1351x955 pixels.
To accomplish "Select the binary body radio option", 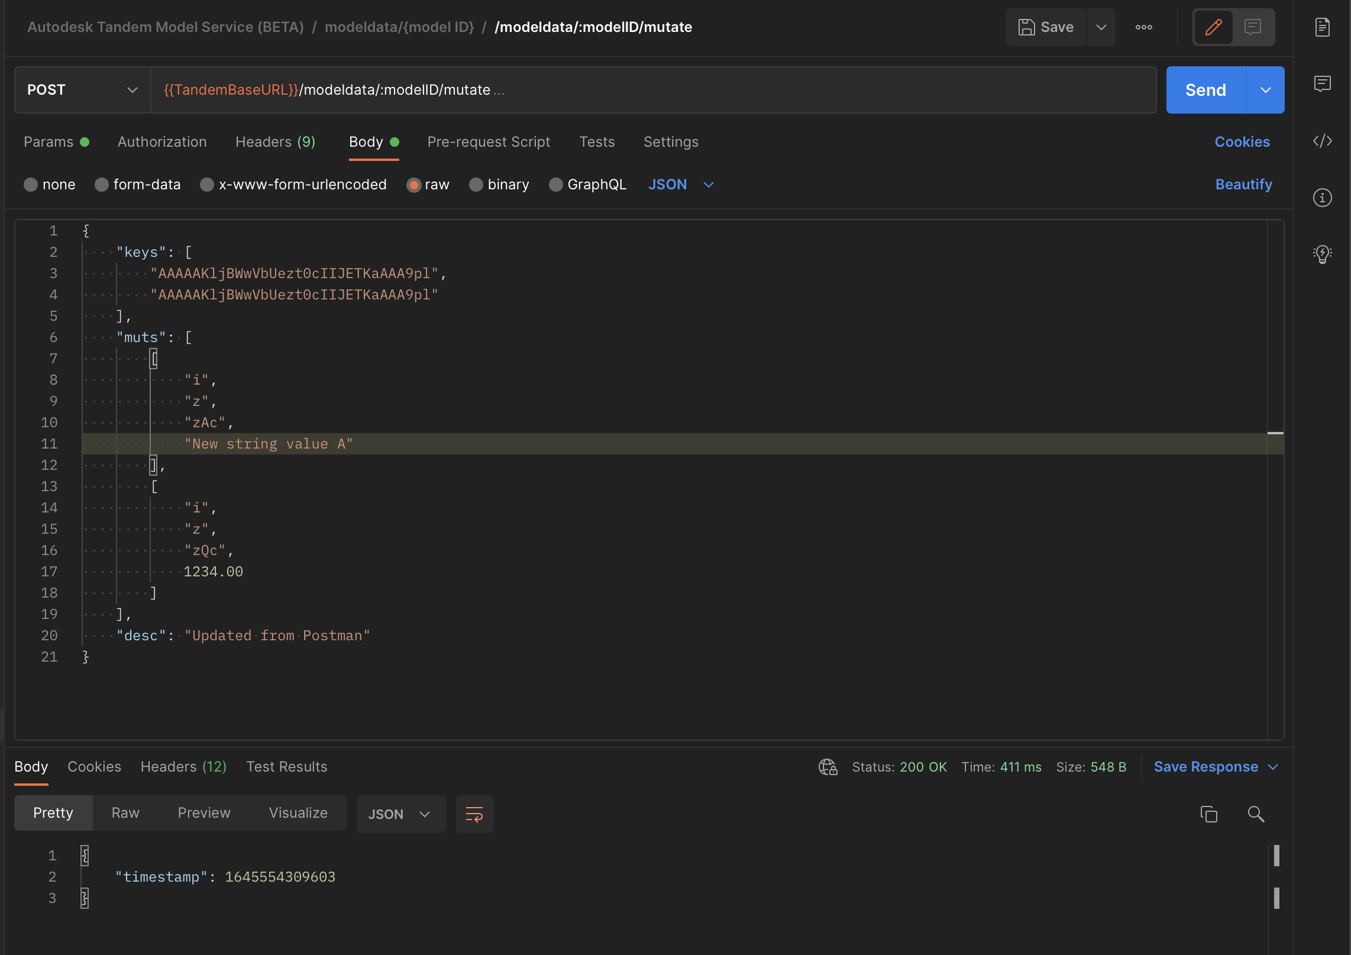I will (x=476, y=185).
